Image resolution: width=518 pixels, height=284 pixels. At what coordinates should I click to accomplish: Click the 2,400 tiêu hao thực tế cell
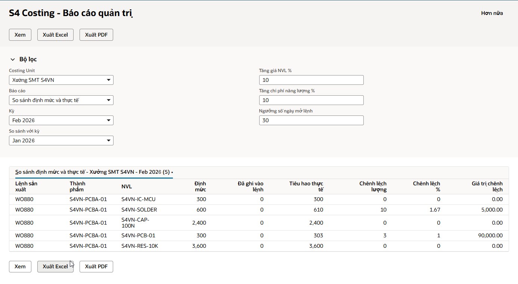coord(316,223)
